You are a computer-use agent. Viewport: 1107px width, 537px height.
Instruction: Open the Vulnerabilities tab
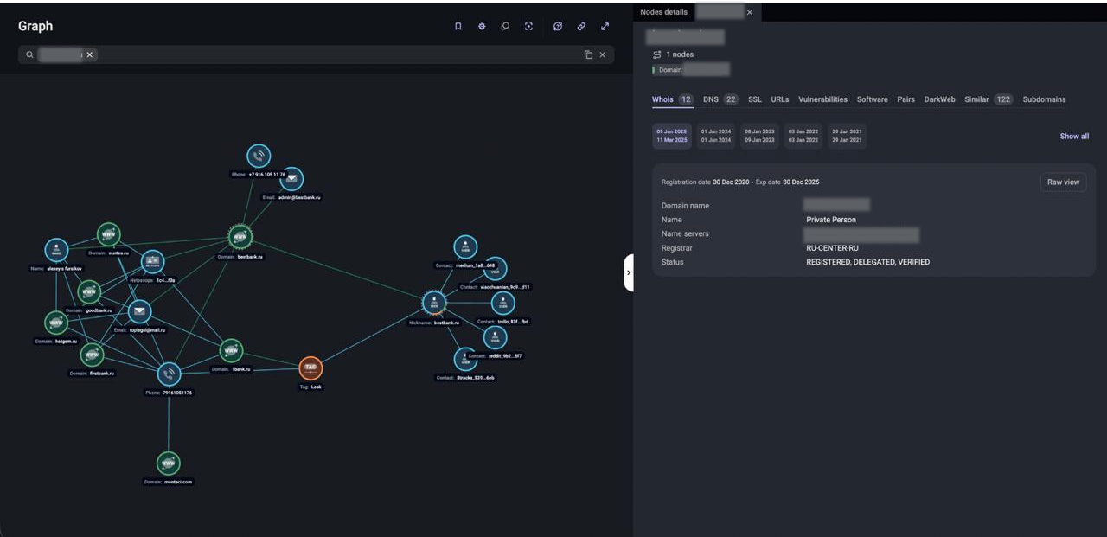[x=822, y=99]
